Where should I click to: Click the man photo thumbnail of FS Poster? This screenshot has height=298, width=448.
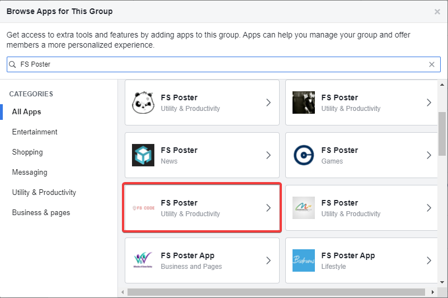304,103
